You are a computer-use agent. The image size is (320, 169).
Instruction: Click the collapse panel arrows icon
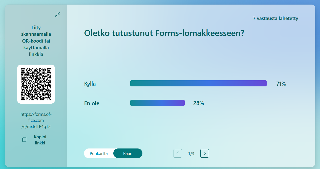[x=57, y=15]
